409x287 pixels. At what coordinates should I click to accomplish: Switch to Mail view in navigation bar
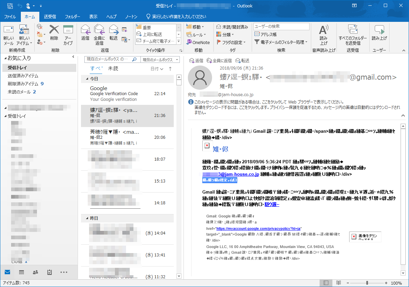(x=7, y=272)
